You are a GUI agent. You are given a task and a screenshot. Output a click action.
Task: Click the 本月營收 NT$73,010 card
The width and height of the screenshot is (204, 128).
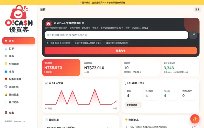[x=101, y=67]
